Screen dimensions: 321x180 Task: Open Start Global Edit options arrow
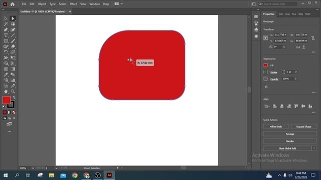[314, 148]
